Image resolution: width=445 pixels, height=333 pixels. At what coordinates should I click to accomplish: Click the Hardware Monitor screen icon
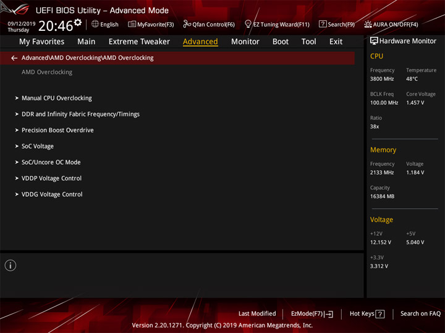[374, 41]
